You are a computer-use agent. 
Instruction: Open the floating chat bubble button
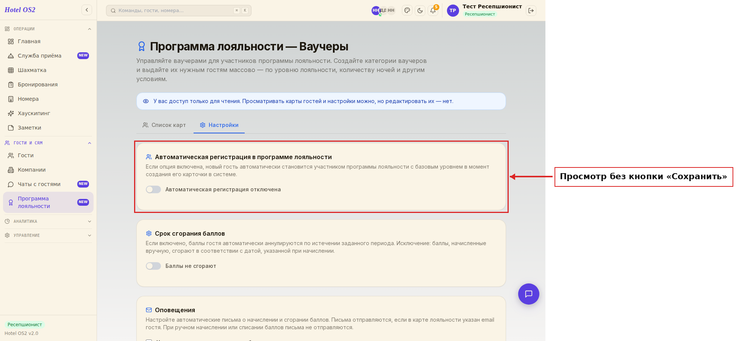528,294
